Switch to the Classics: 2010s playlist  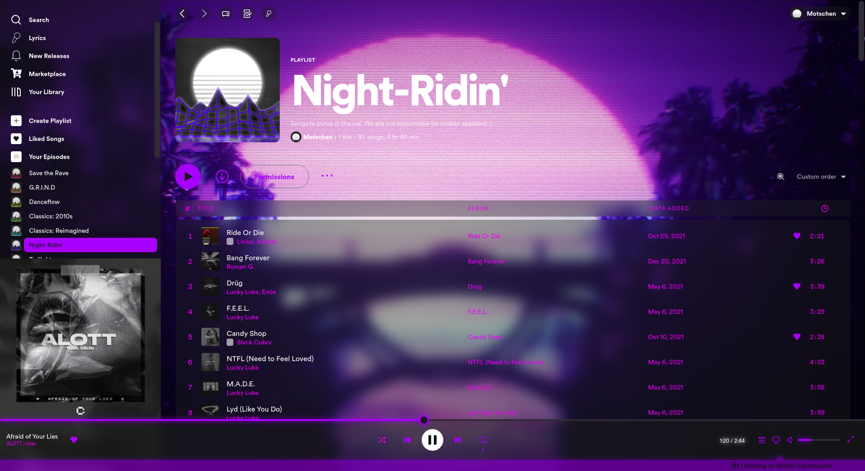(x=52, y=216)
